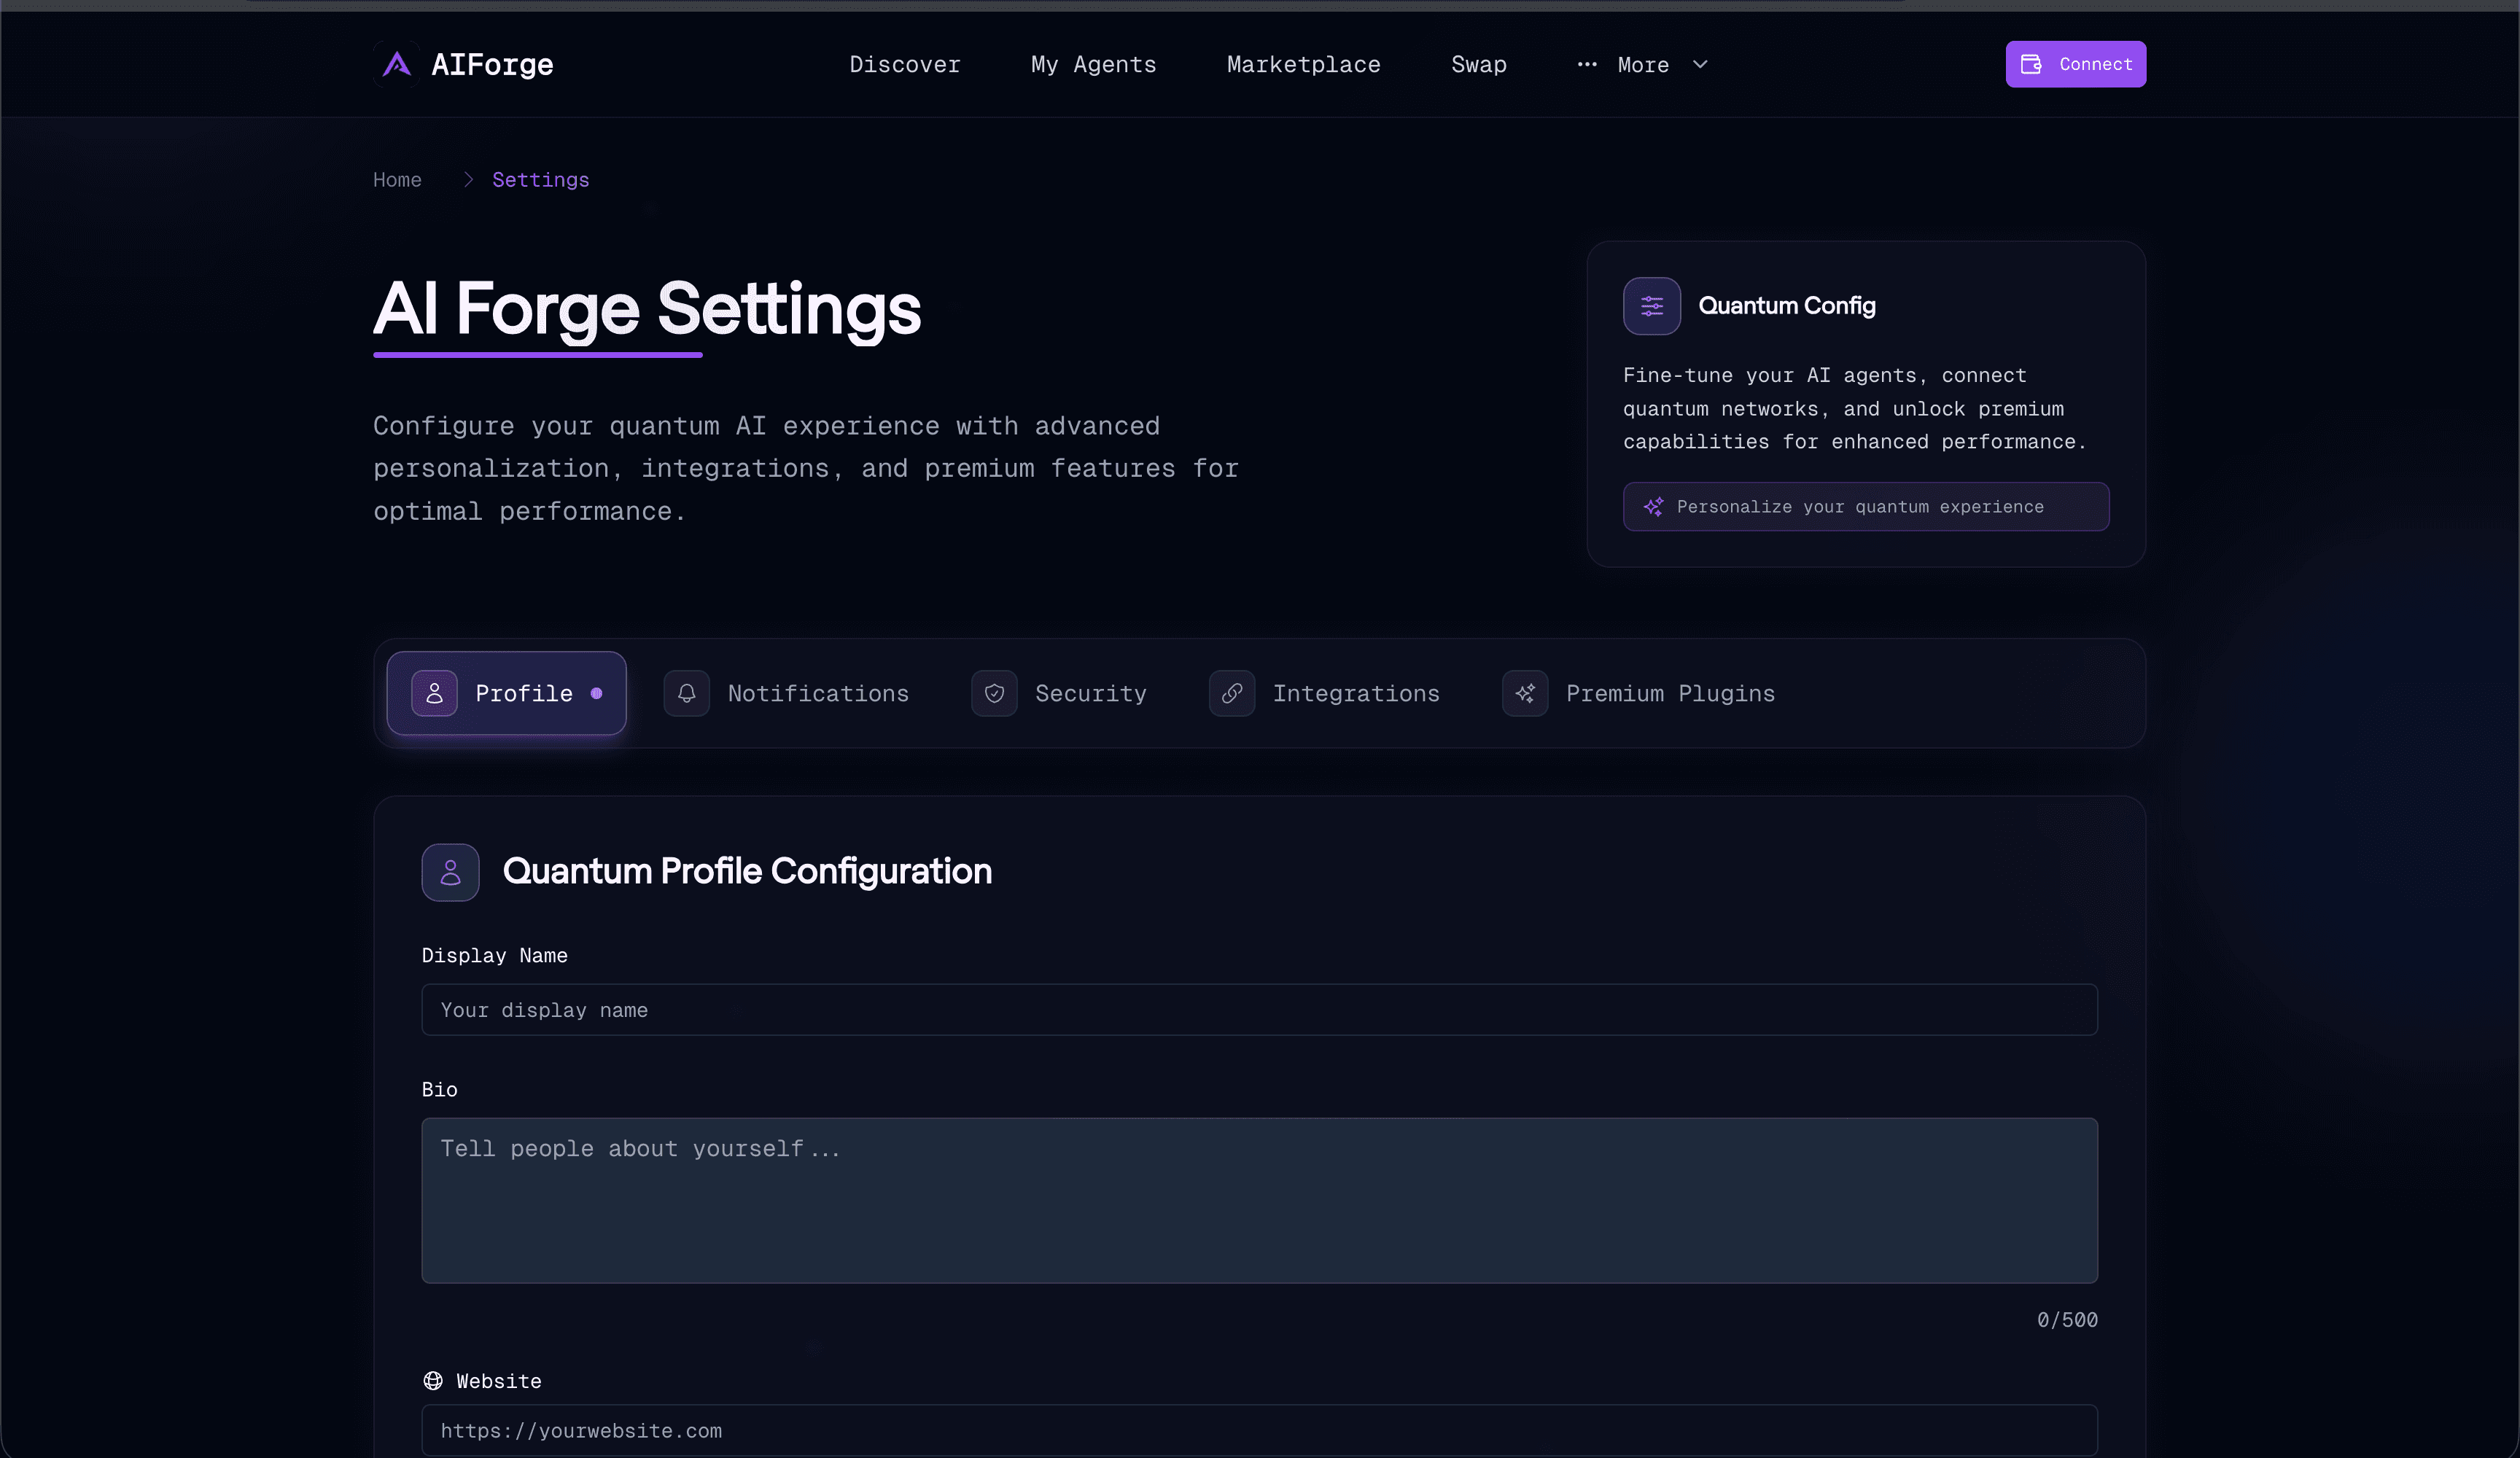This screenshot has height=1458, width=2520.
Task: Click the Settings breadcrumb link
Action: tap(540, 180)
